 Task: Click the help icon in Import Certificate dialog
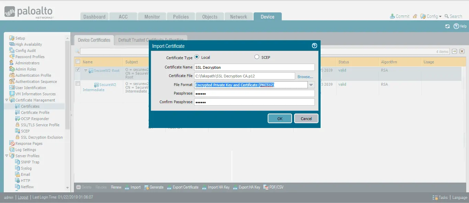pos(314,46)
